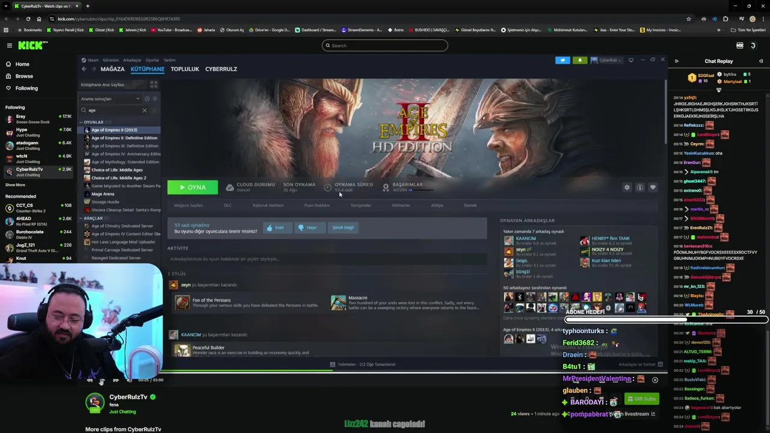The height and width of the screenshot is (433, 770).
Task: Select Age of Empires II (2013)
Action: coord(120,130)
